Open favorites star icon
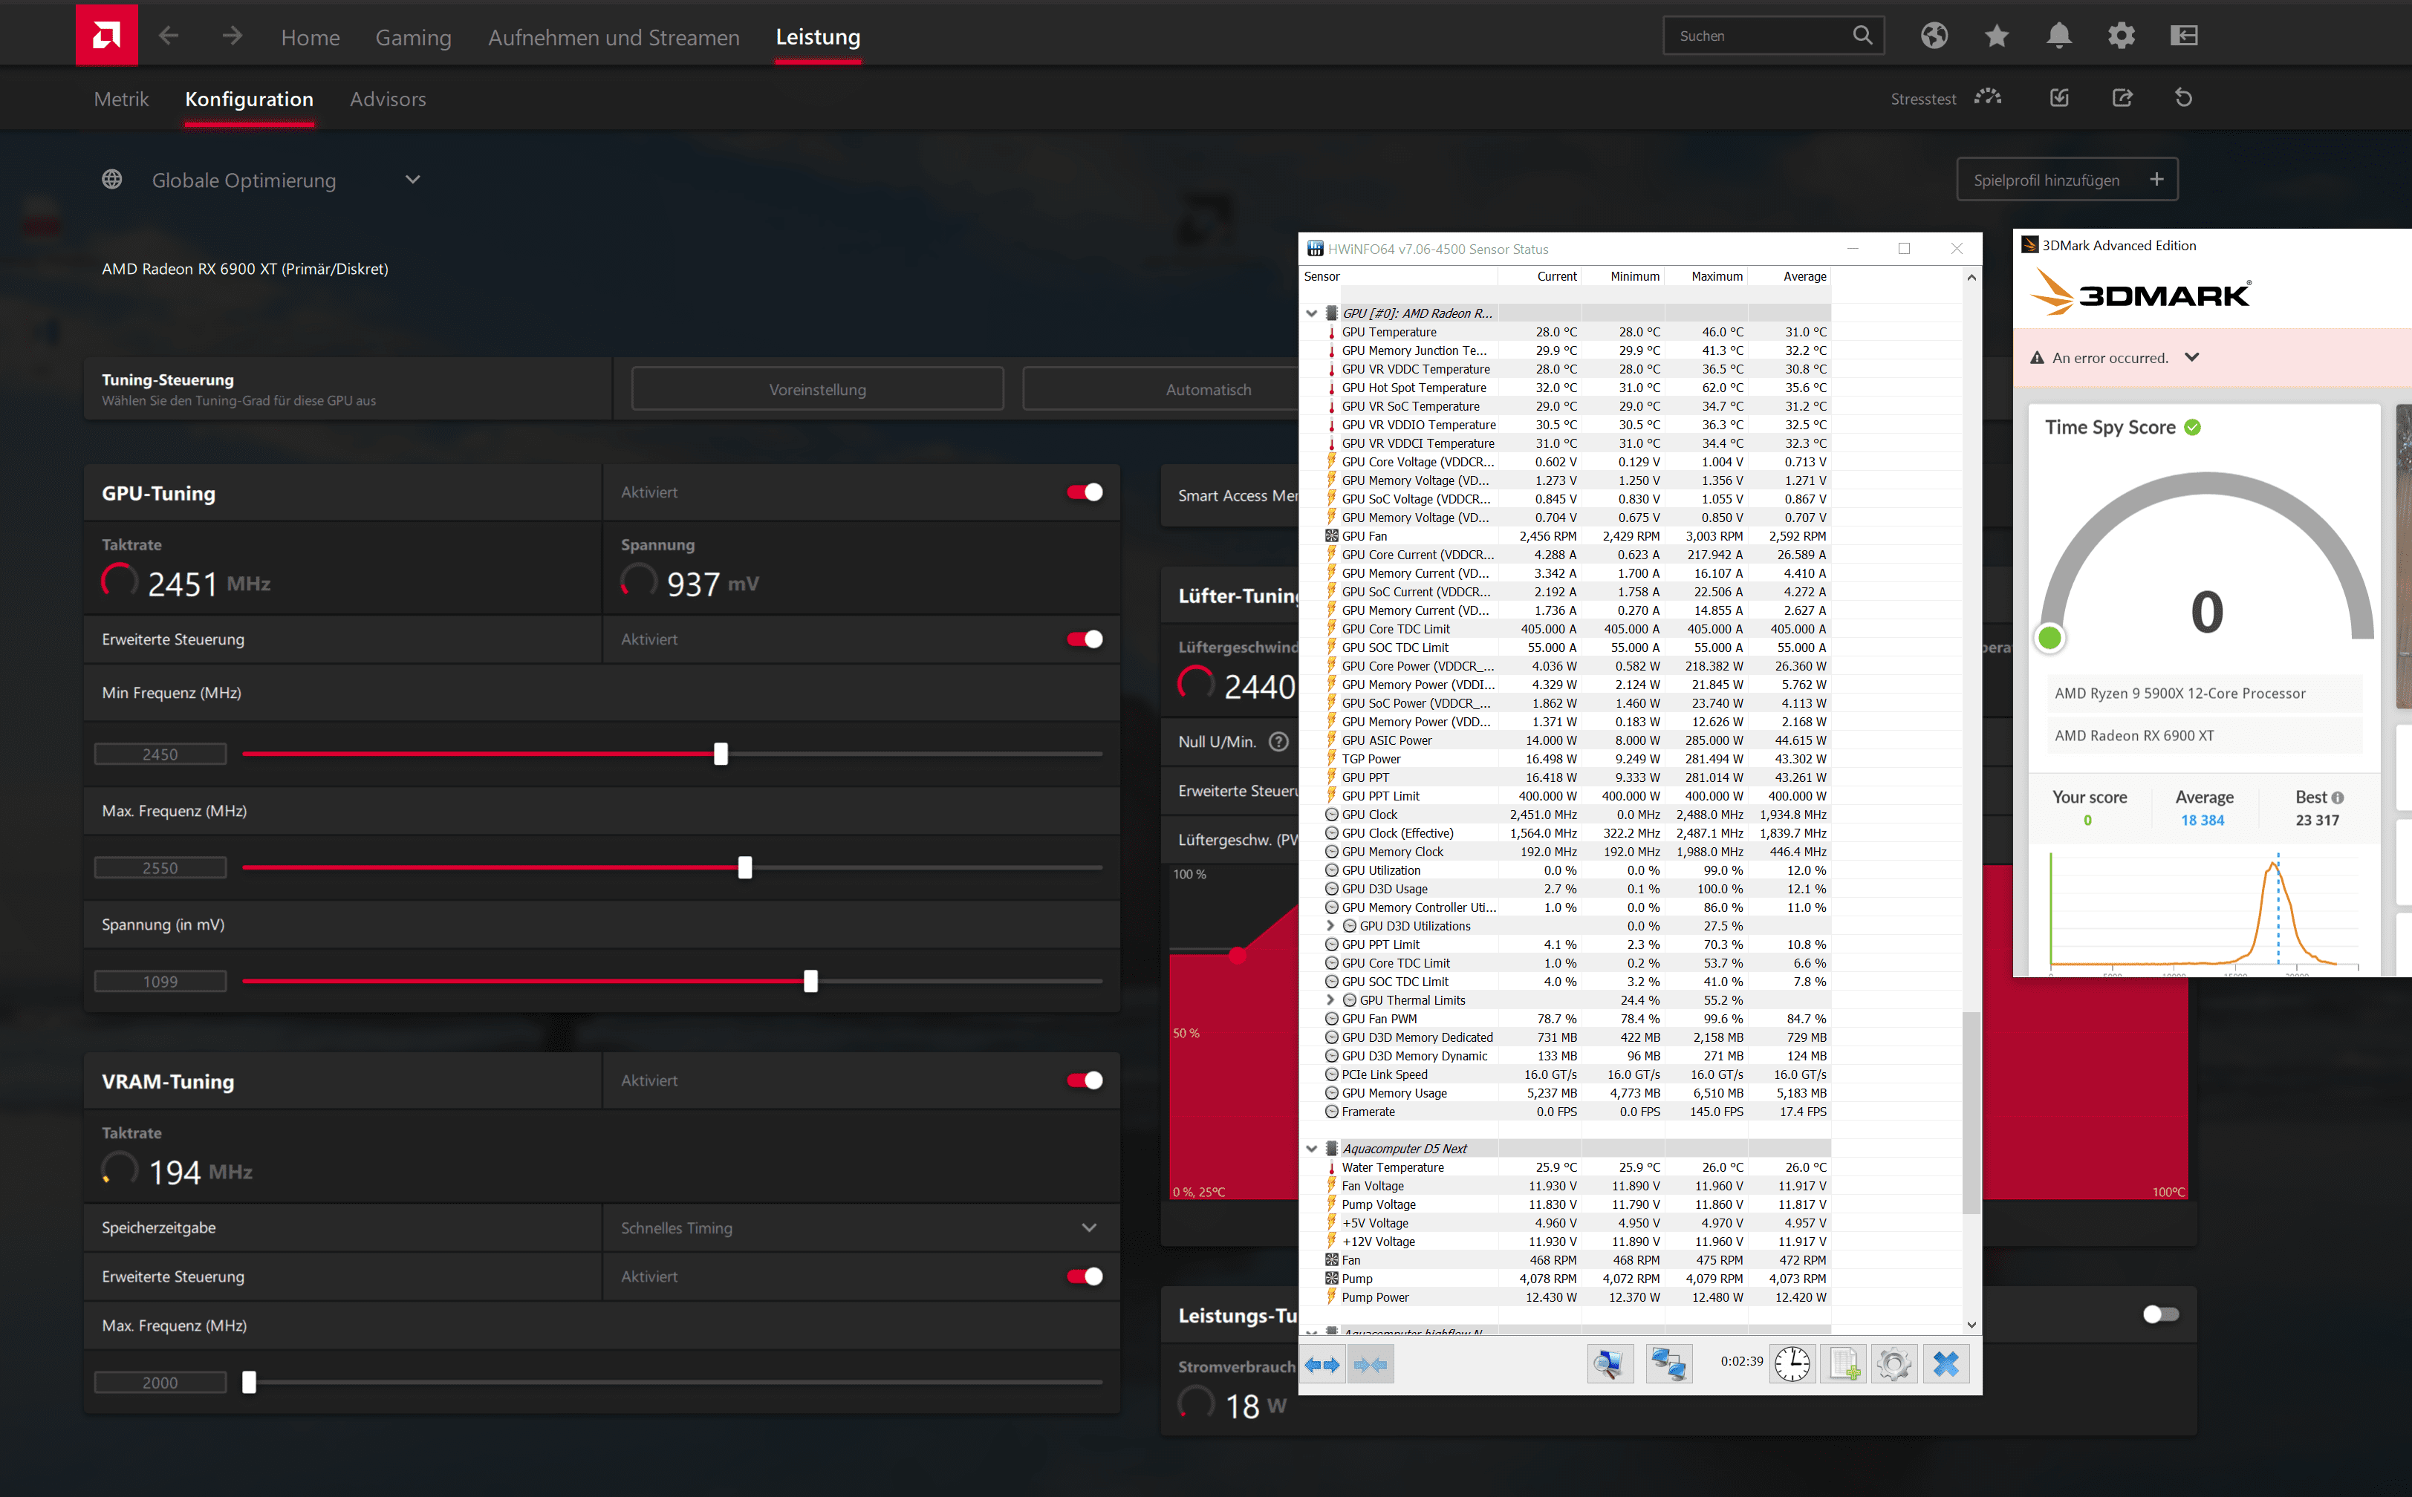 (1996, 36)
